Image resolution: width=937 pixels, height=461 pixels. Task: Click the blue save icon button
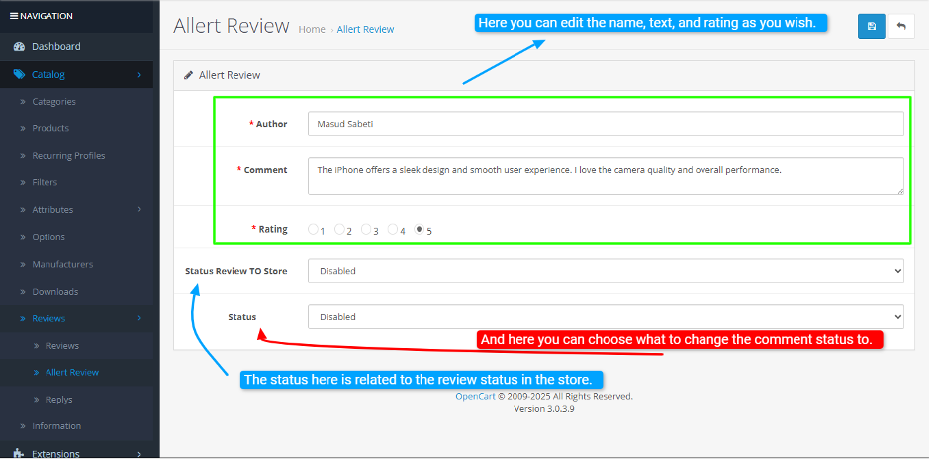click(871, 27)
